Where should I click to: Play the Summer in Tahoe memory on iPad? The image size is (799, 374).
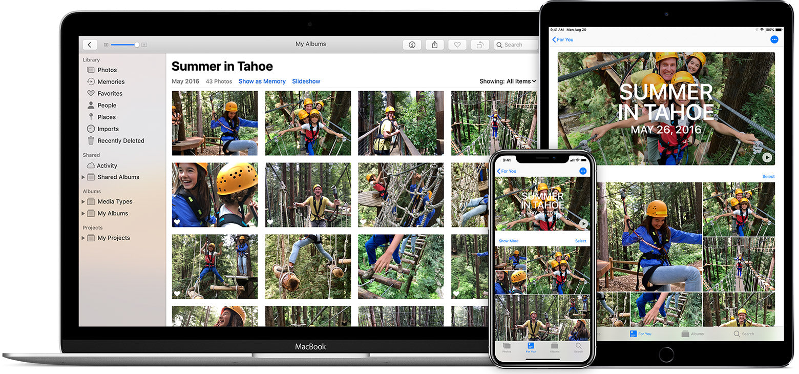767,158
